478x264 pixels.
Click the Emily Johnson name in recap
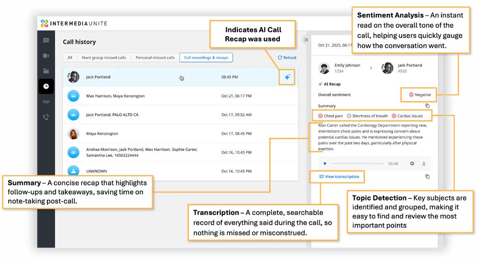[x=347, y=65]
